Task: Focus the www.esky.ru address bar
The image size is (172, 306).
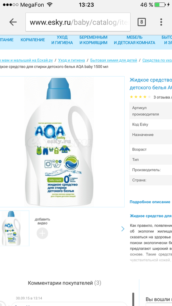Action: point(78,22)
